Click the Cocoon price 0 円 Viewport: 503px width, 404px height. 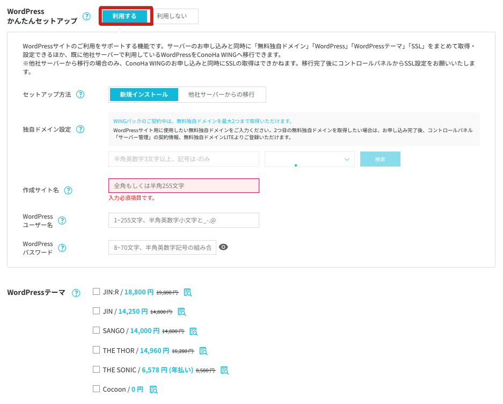pyautogui.click(x=137, y=389)
